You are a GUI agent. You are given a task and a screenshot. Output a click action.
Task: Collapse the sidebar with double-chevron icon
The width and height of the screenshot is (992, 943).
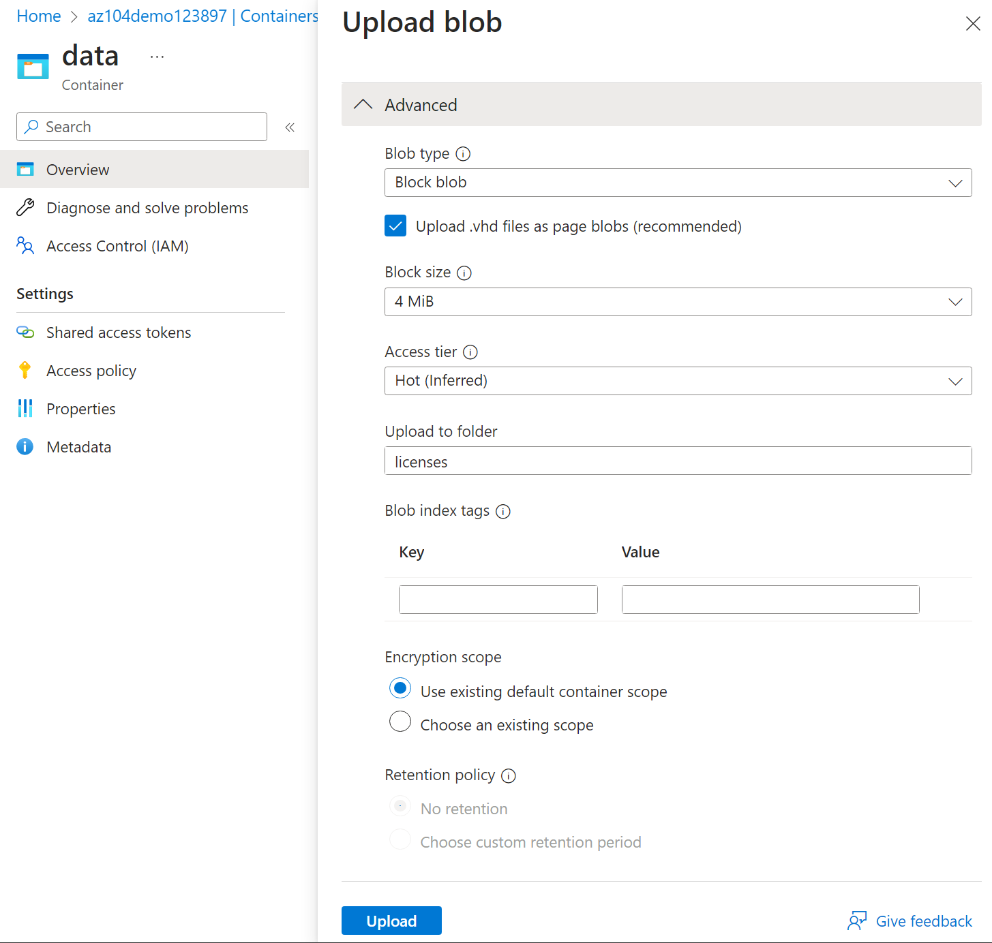click(x=290, y=127)
